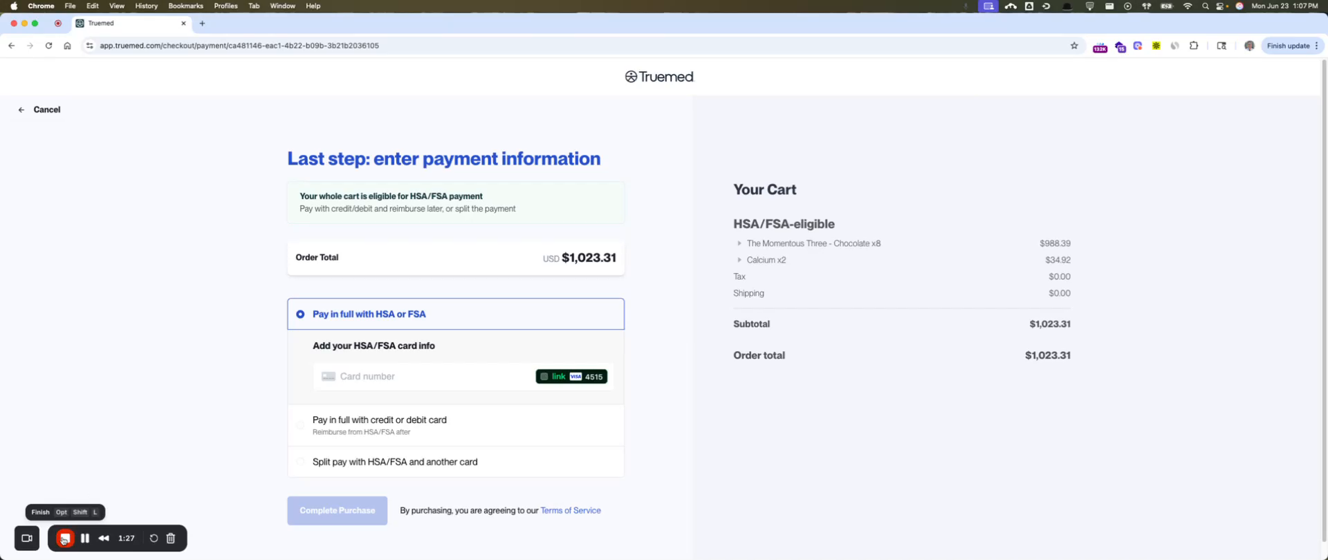Go to the browser Home page
Screen dimensions: 1328x560
coord(67,46)
